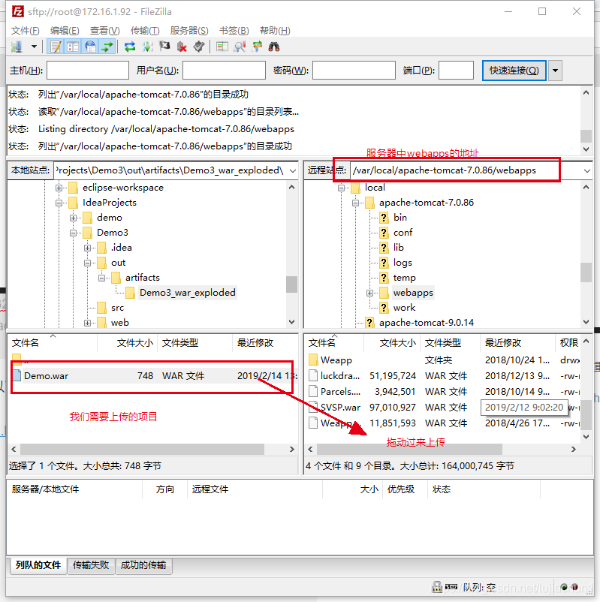Viewport: 600px width, 602px height.
Task: Click the 密码 password field
Action: click(x=354, y=71)
